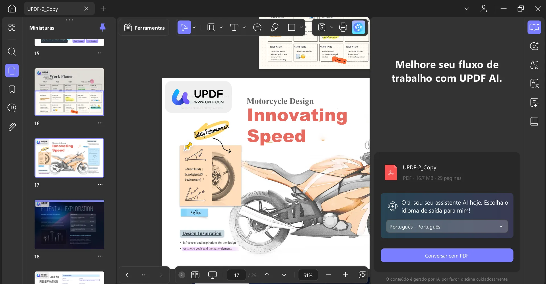
Task: Open the thumbnails grid view icon
Action: pyautogui.click(x=12, y=27)
